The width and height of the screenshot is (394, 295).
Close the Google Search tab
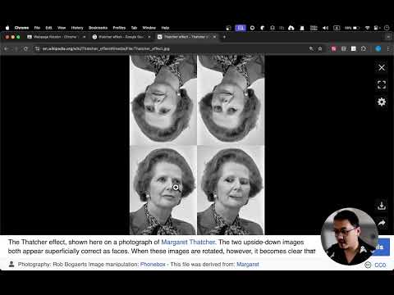149,37
